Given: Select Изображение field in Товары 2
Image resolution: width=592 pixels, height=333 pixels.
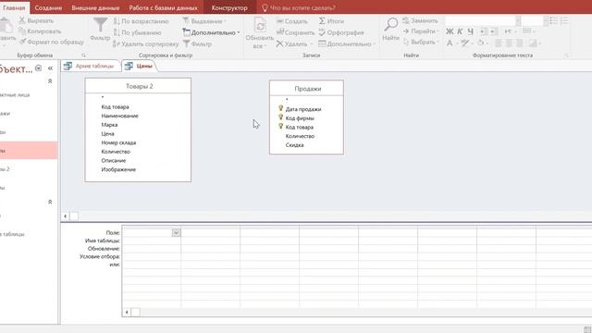Looking at the screenshot, I should point(118,169).
